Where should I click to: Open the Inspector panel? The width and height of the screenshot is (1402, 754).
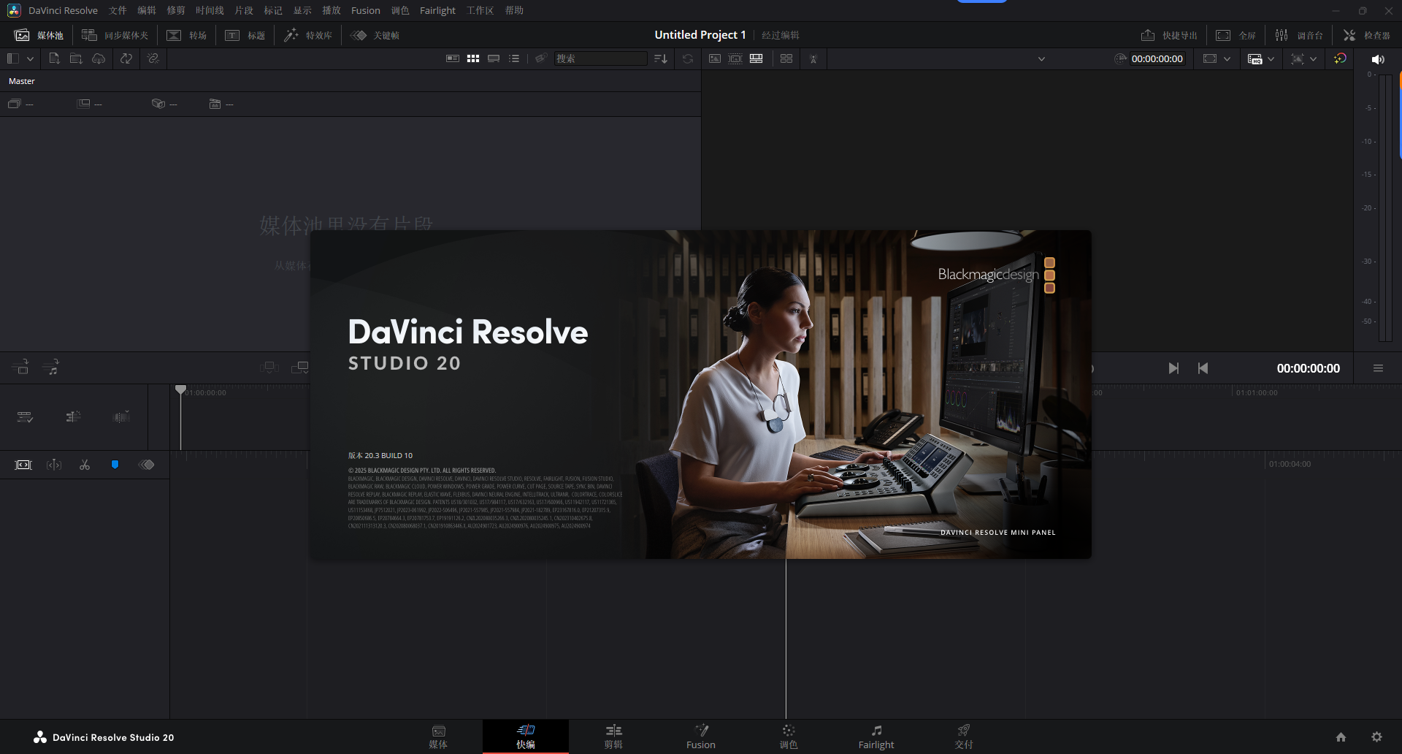click(x=1368, y=34)
